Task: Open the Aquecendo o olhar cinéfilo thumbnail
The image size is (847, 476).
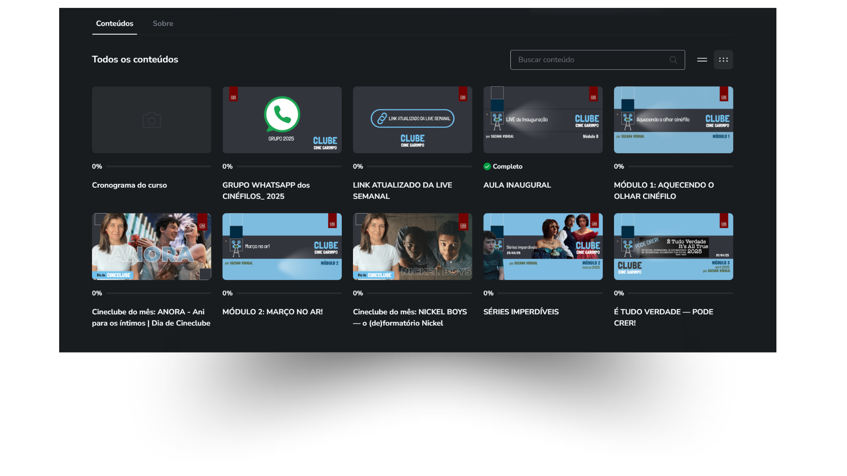Action: tap(673, 120)
